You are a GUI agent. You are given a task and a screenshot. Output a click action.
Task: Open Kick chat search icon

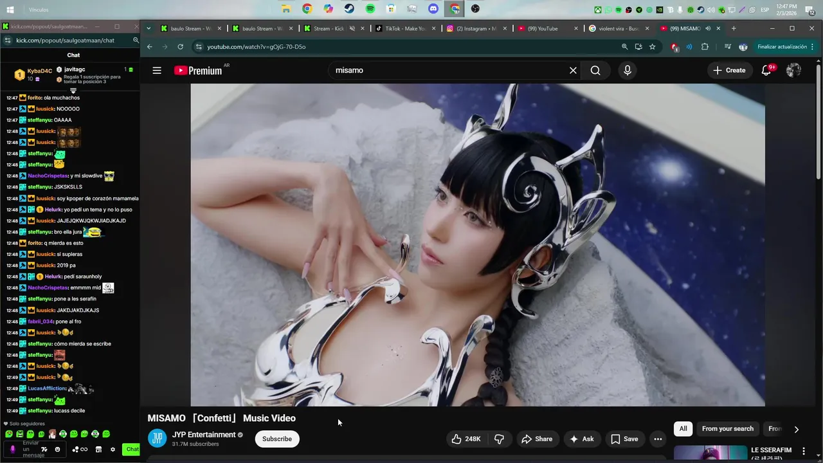(136, 41)
